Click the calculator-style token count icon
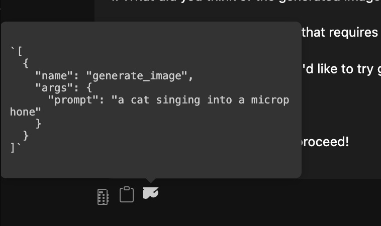 pyautogui.click(x=103, y=197)
